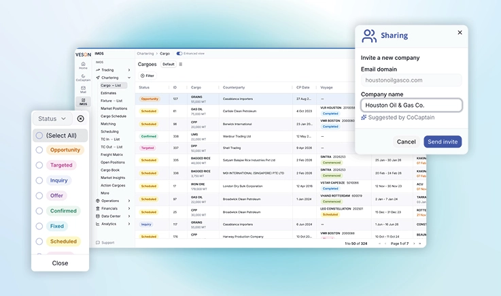Screen dimensions: 501x296
Task: Clear the Status filter with the circled X
Action: 80,118
